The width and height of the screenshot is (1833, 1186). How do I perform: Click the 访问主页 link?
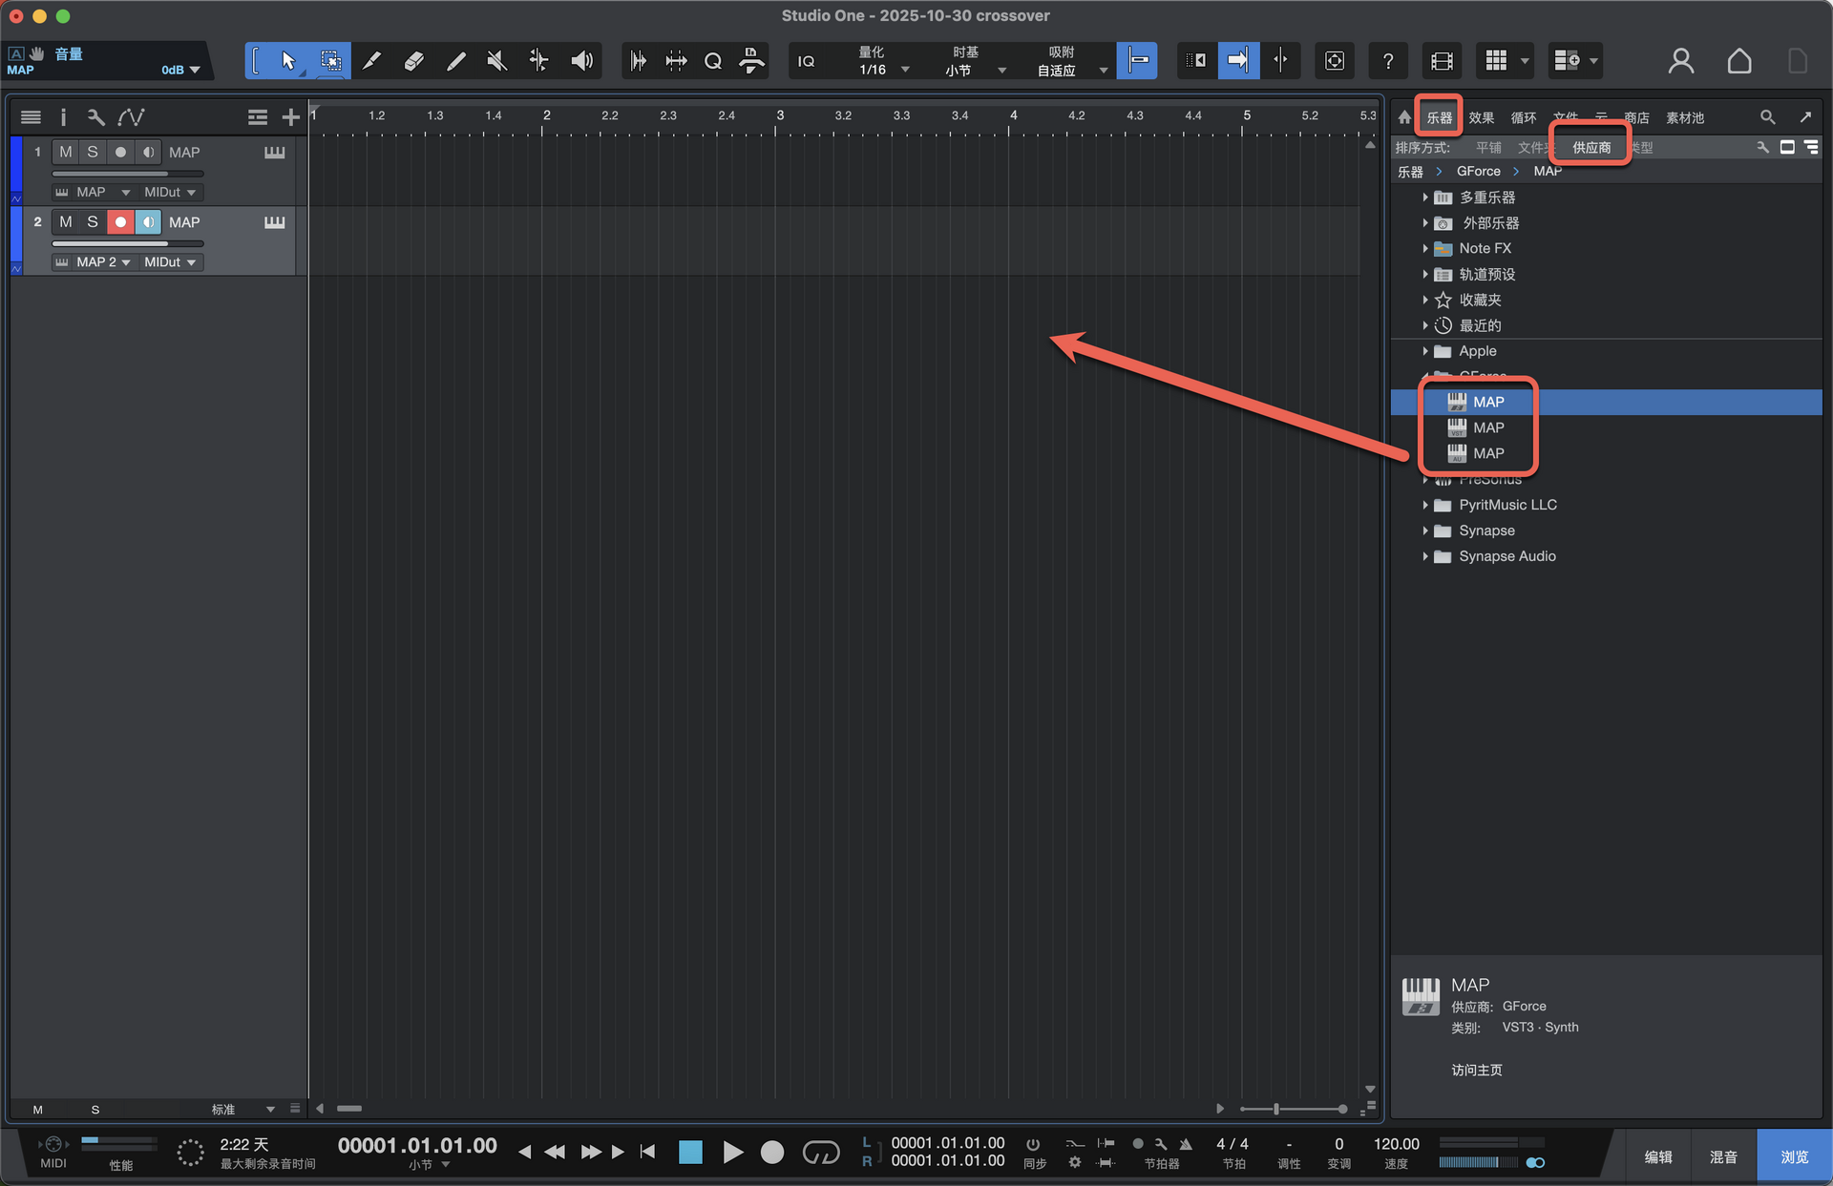point(1476,1070)
